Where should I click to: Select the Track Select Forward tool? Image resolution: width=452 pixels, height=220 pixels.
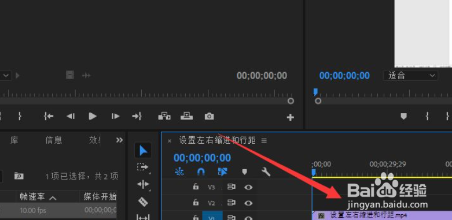click(x=142, y=167)
